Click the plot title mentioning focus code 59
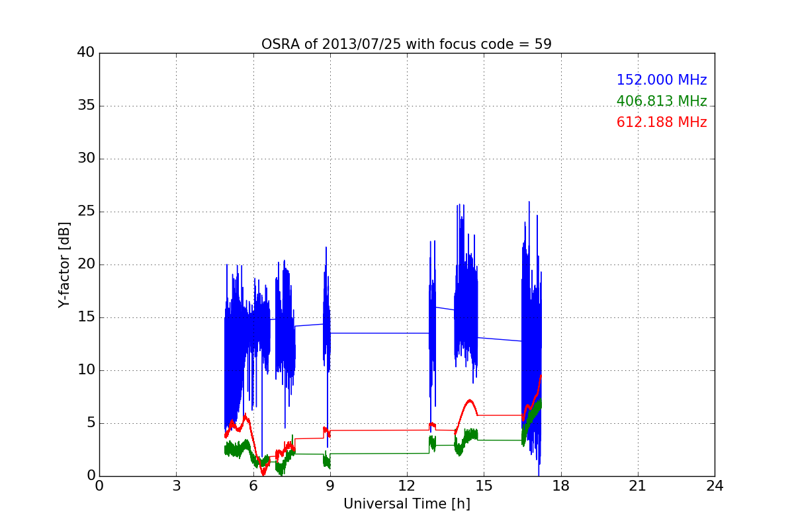Viewport: 794px width, 529px height. pos(406,44)
